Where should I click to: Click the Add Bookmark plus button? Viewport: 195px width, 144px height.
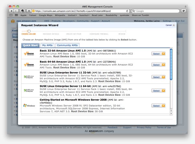29,11
